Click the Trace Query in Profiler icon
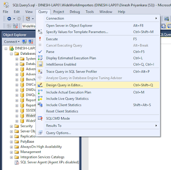The width and height of the screenshot is (171, 170). click(x=40, y=71)
